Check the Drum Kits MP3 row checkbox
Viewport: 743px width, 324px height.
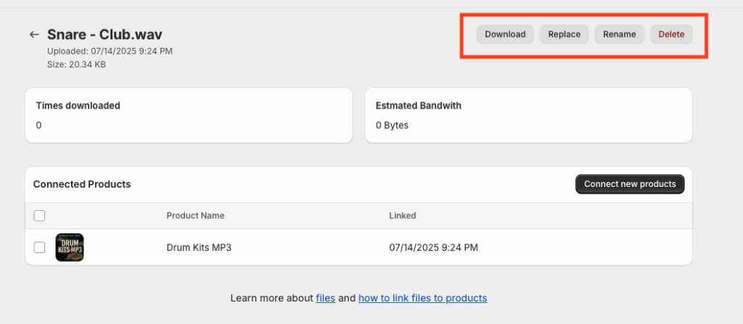click(39, 247)
